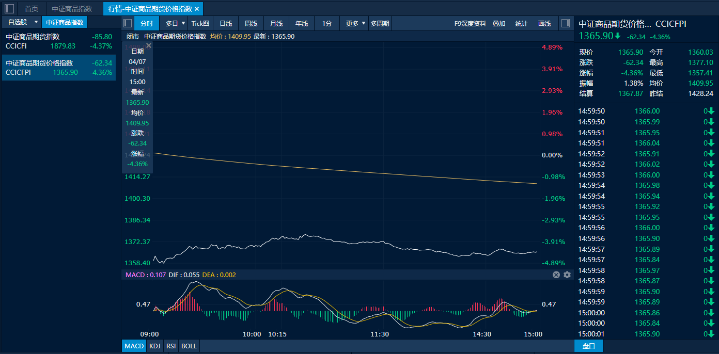719x354 pixels.
Task: Collapse the watchlist using chart toolbar's left panel icon
Action: point(128,23)
